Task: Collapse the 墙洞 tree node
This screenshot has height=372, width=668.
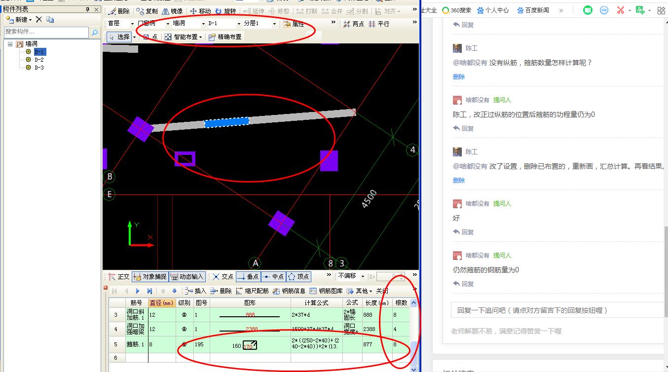Action: click(10, 44)
